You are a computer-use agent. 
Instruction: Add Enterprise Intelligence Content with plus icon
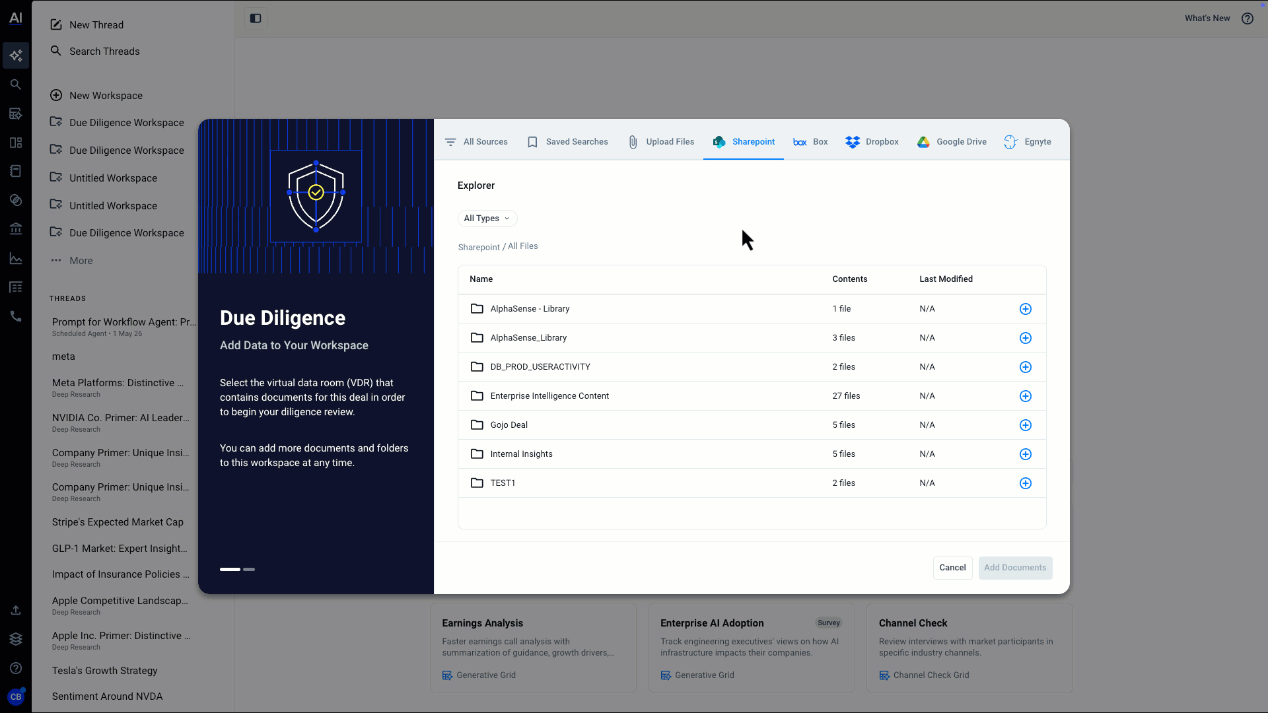click(1026, 396)
